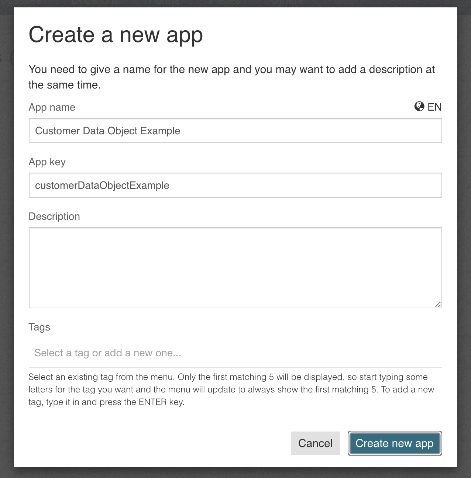Open the Forms menu in the navigation bar

coord(164,2)
